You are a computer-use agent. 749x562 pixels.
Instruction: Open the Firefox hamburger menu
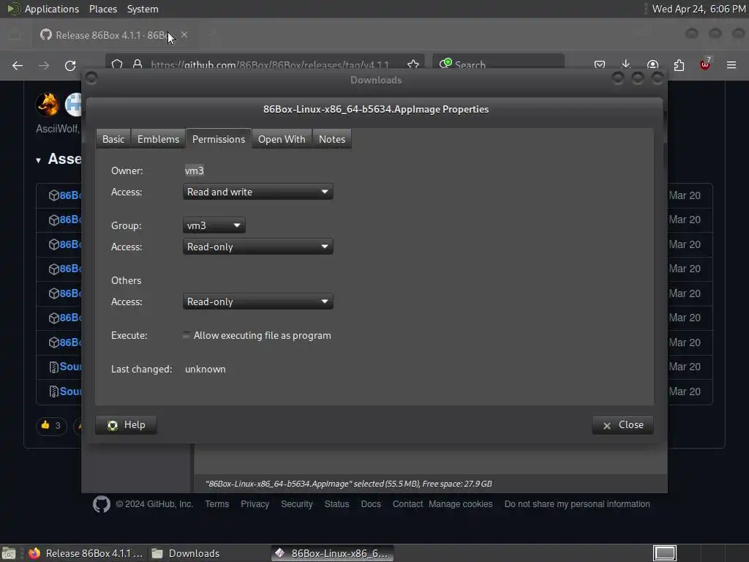point(731,65)
